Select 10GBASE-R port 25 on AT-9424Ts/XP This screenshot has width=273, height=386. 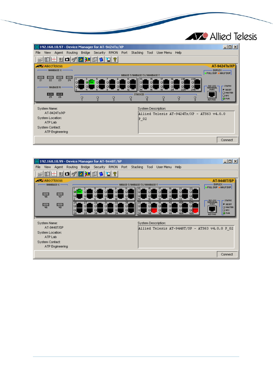50,94
